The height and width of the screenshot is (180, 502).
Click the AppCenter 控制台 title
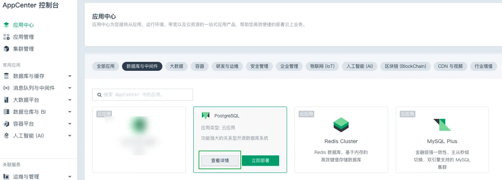click(x=31, y=5)
